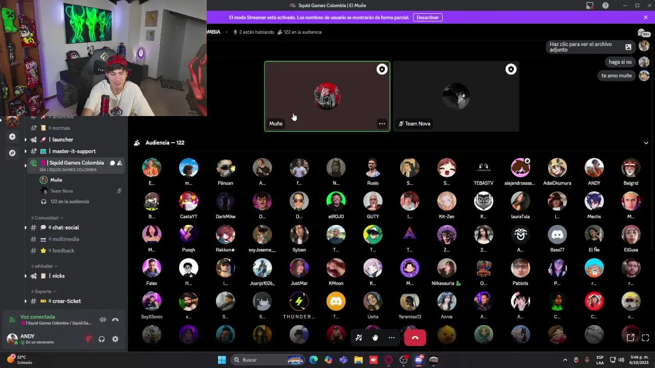Raise hand to request to speak
The width and height of the screenshot is (655, 368).
[x=375, y=337]
